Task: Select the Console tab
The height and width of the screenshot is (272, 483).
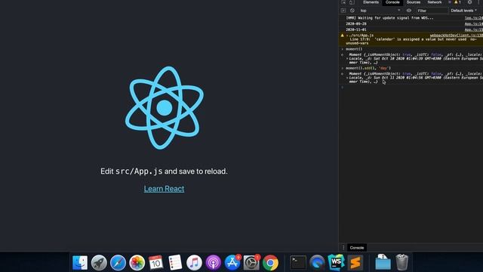Action: (x=392, y=2)
